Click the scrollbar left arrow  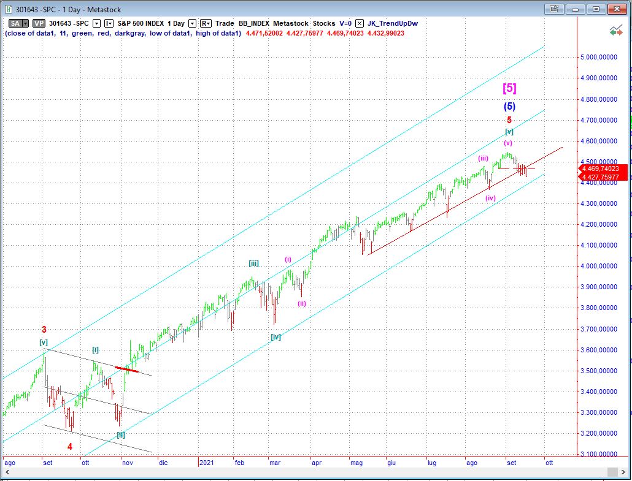click(x=7, y=472)
